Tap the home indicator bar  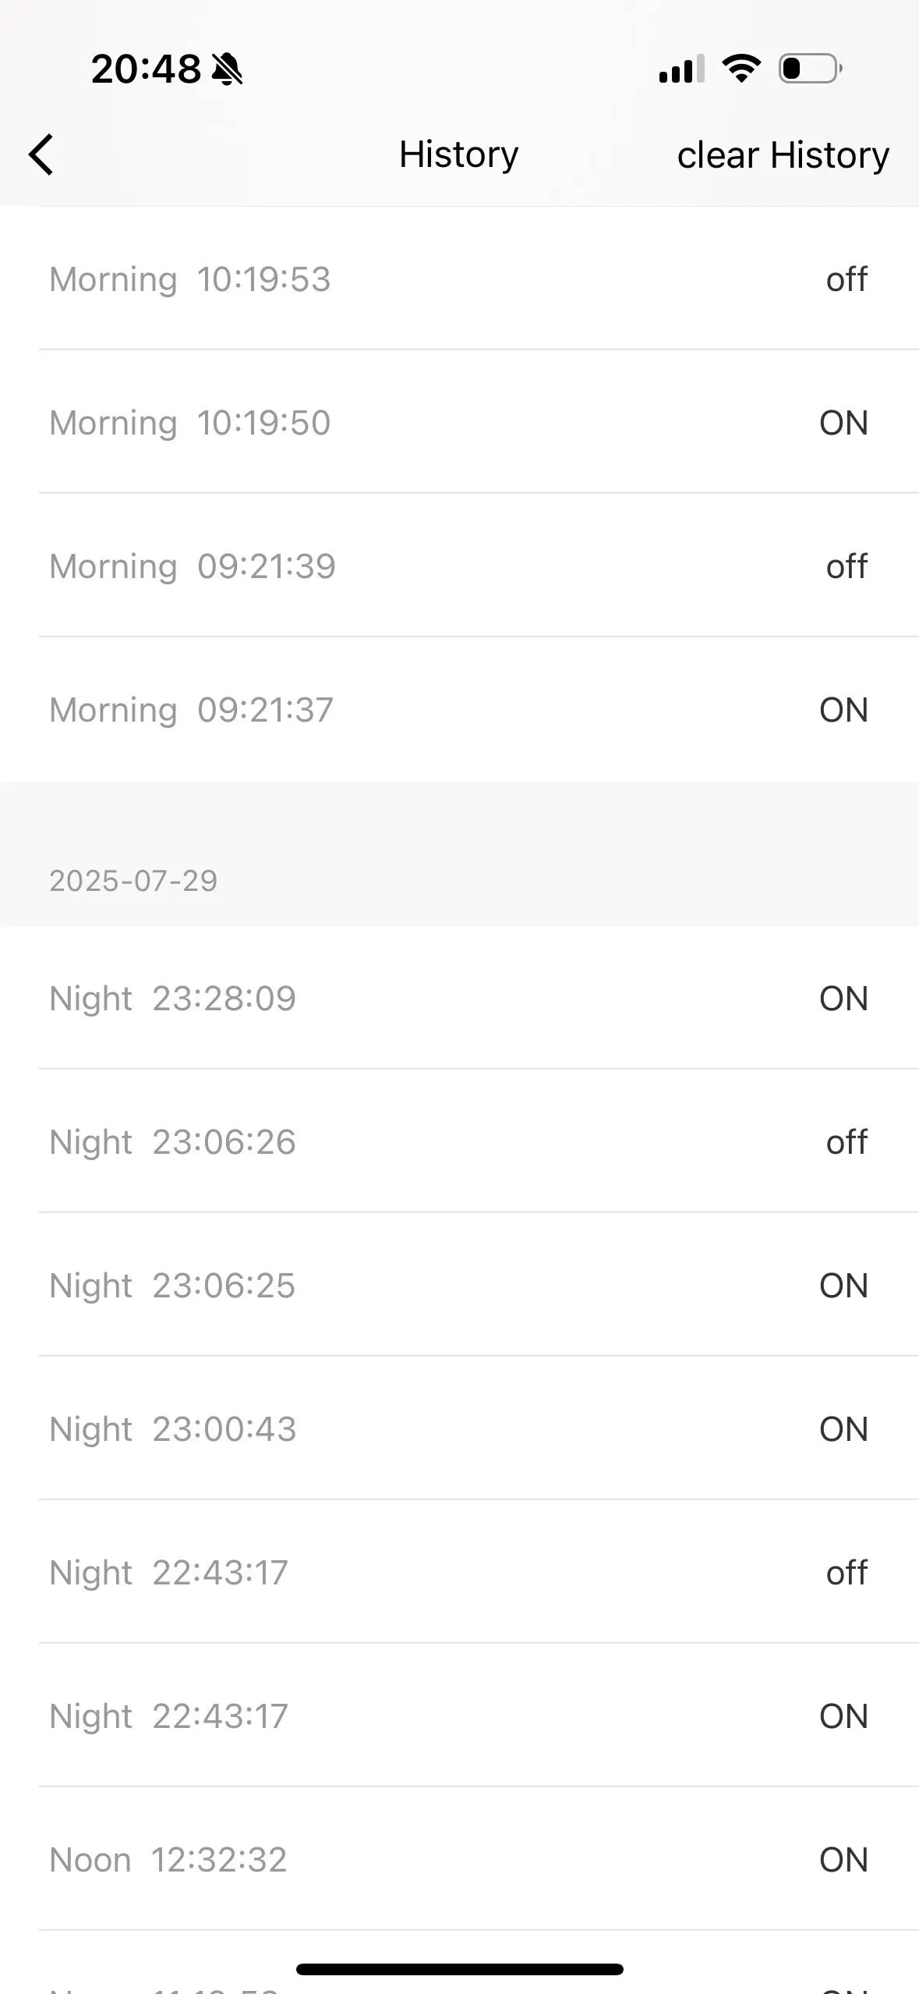click(459, 1969)
